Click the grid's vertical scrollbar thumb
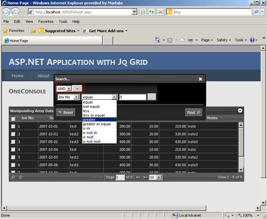 241,142
